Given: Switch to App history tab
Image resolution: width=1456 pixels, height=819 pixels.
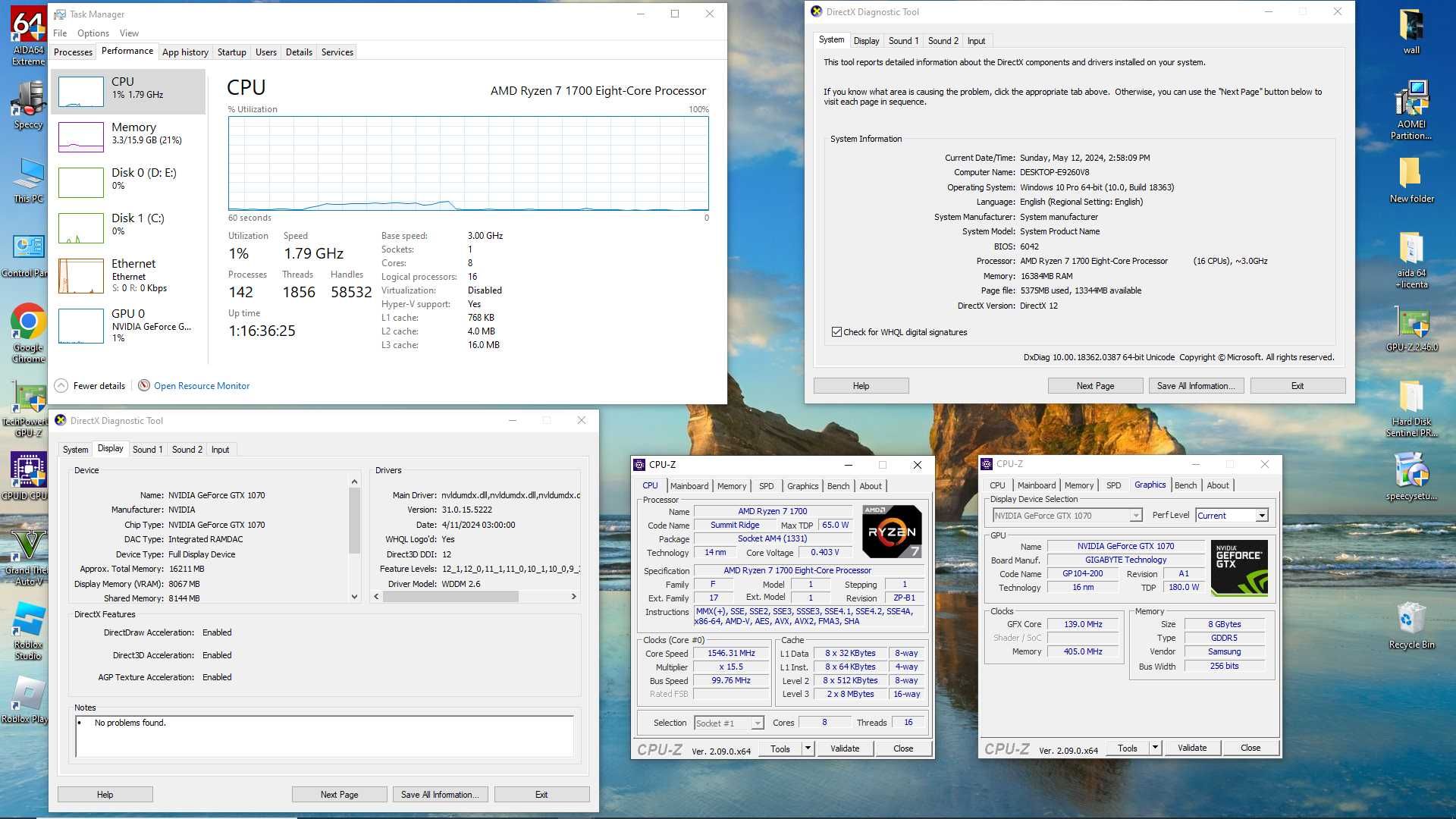Looking at the screenshot, I should click(x=185, y=52).
